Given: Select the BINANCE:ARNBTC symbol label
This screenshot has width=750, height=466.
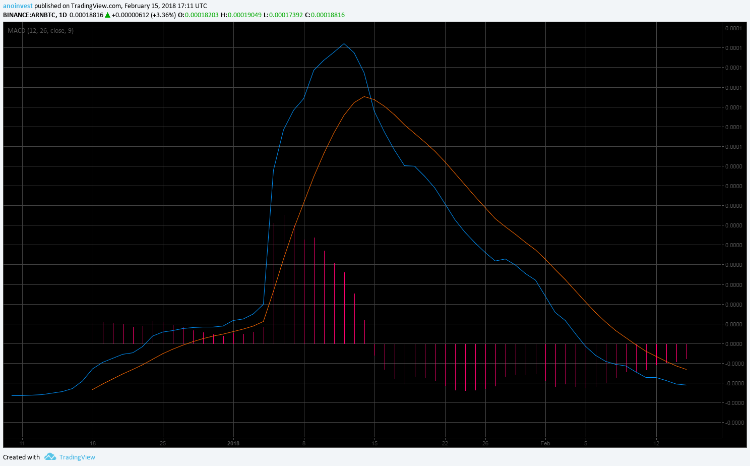Looking at the screenshot, I should (x=29, y=15).
